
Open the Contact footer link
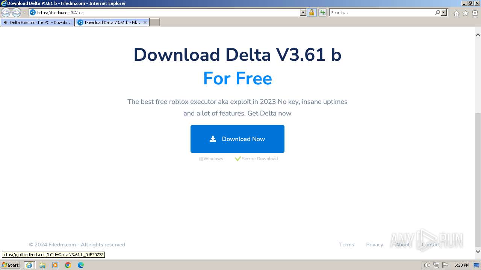[431, 244]
